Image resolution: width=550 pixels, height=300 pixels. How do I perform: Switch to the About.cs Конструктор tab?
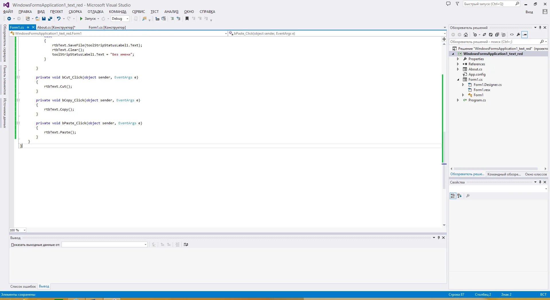56,27
